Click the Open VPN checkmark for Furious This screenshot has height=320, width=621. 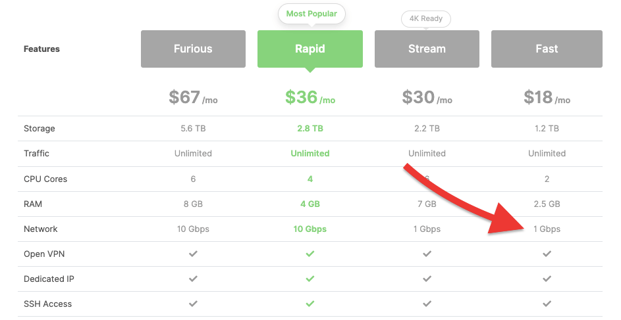pos(193,254)
